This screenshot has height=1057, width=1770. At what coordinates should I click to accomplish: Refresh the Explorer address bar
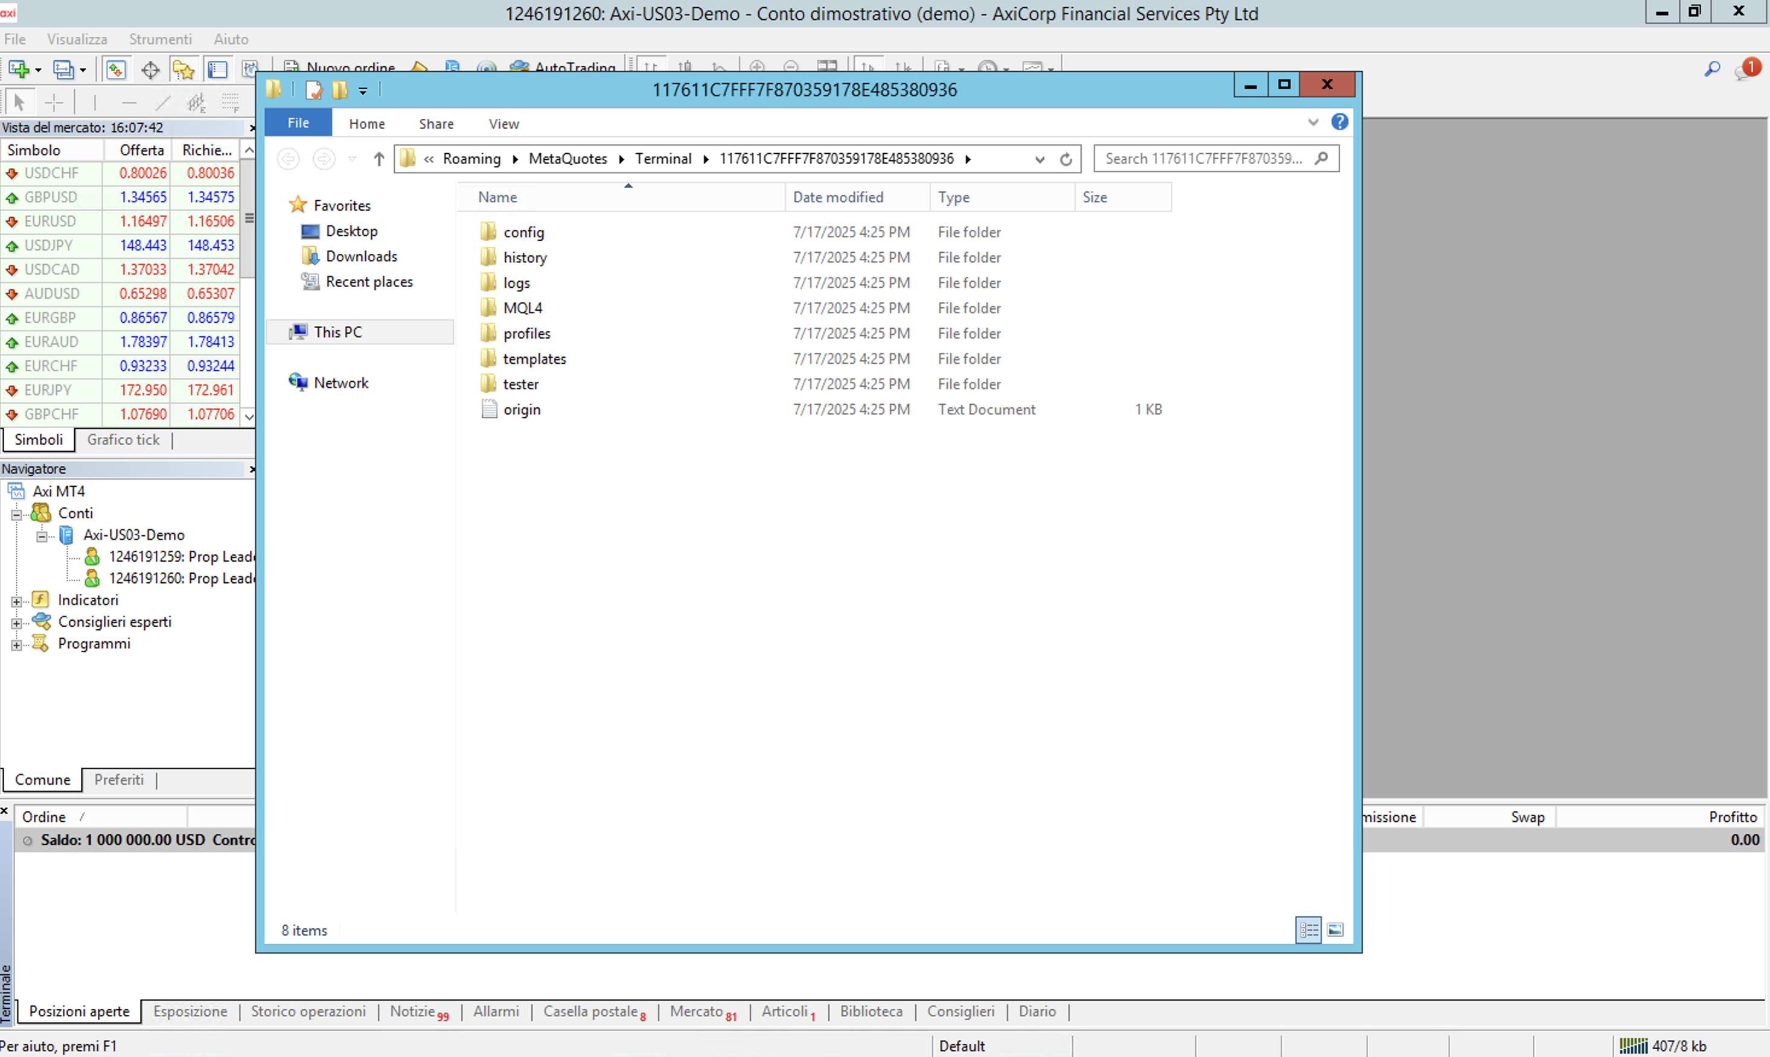click(x=1066, y=159)
